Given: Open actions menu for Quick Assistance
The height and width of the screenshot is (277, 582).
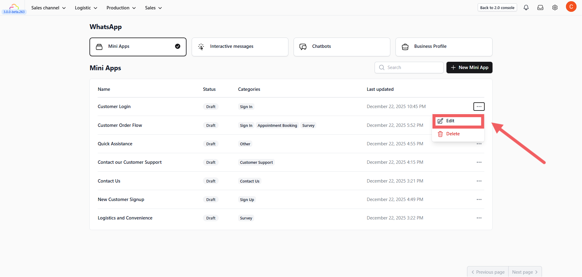Looking at the screenshot, I should click(479, 144).
